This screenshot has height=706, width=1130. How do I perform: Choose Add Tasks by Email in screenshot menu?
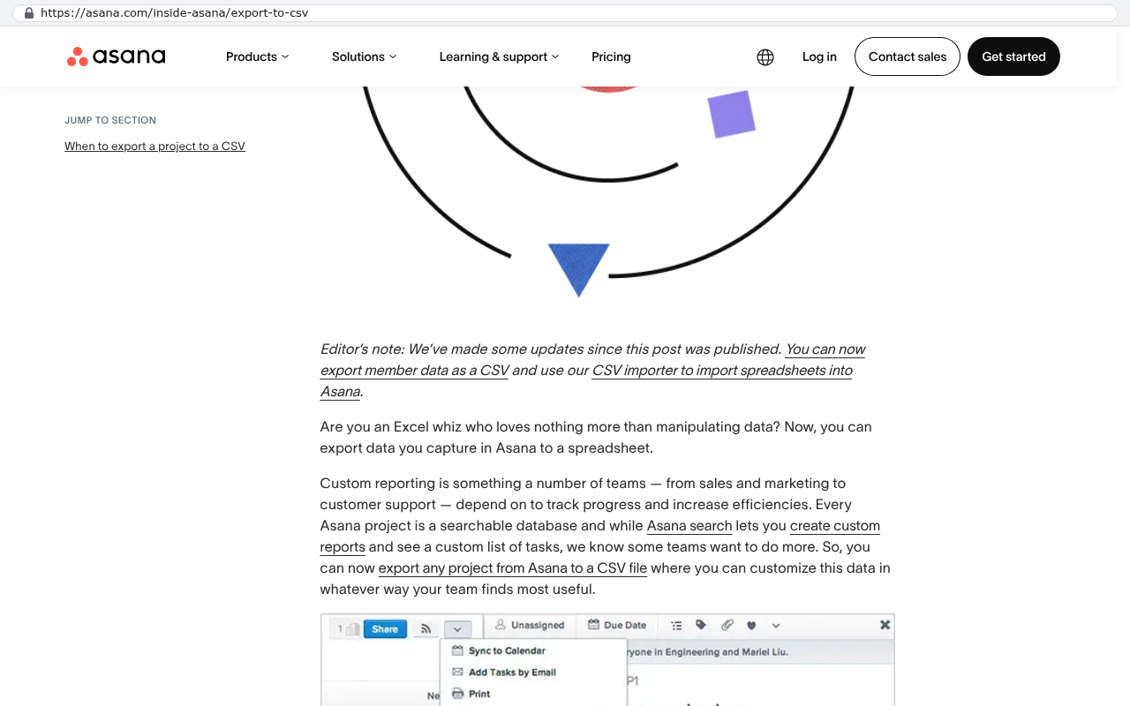(504, 672)
